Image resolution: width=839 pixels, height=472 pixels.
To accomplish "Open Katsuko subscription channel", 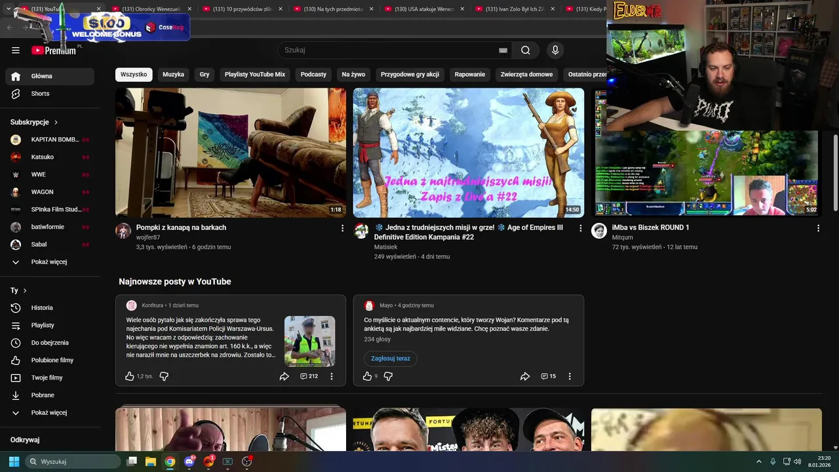I will 50,157.
